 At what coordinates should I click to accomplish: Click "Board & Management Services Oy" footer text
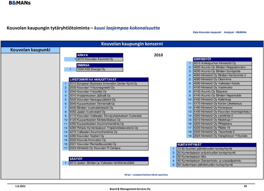click(130, 189)
